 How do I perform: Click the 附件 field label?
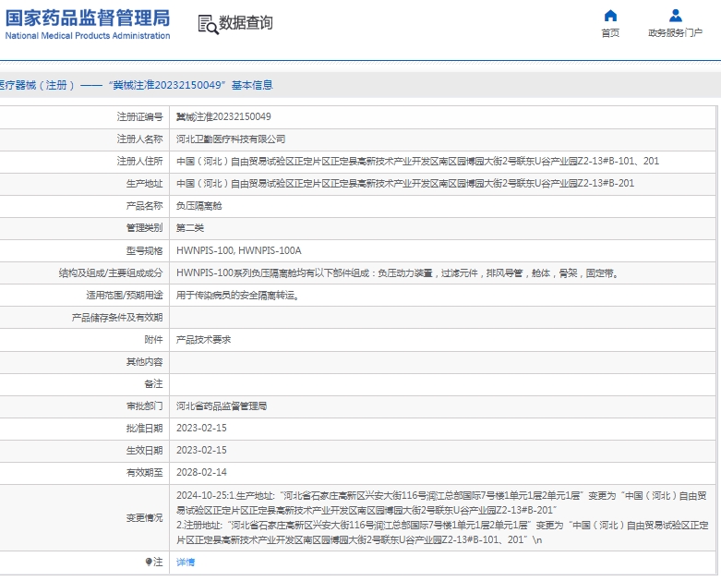click(153, 340)
